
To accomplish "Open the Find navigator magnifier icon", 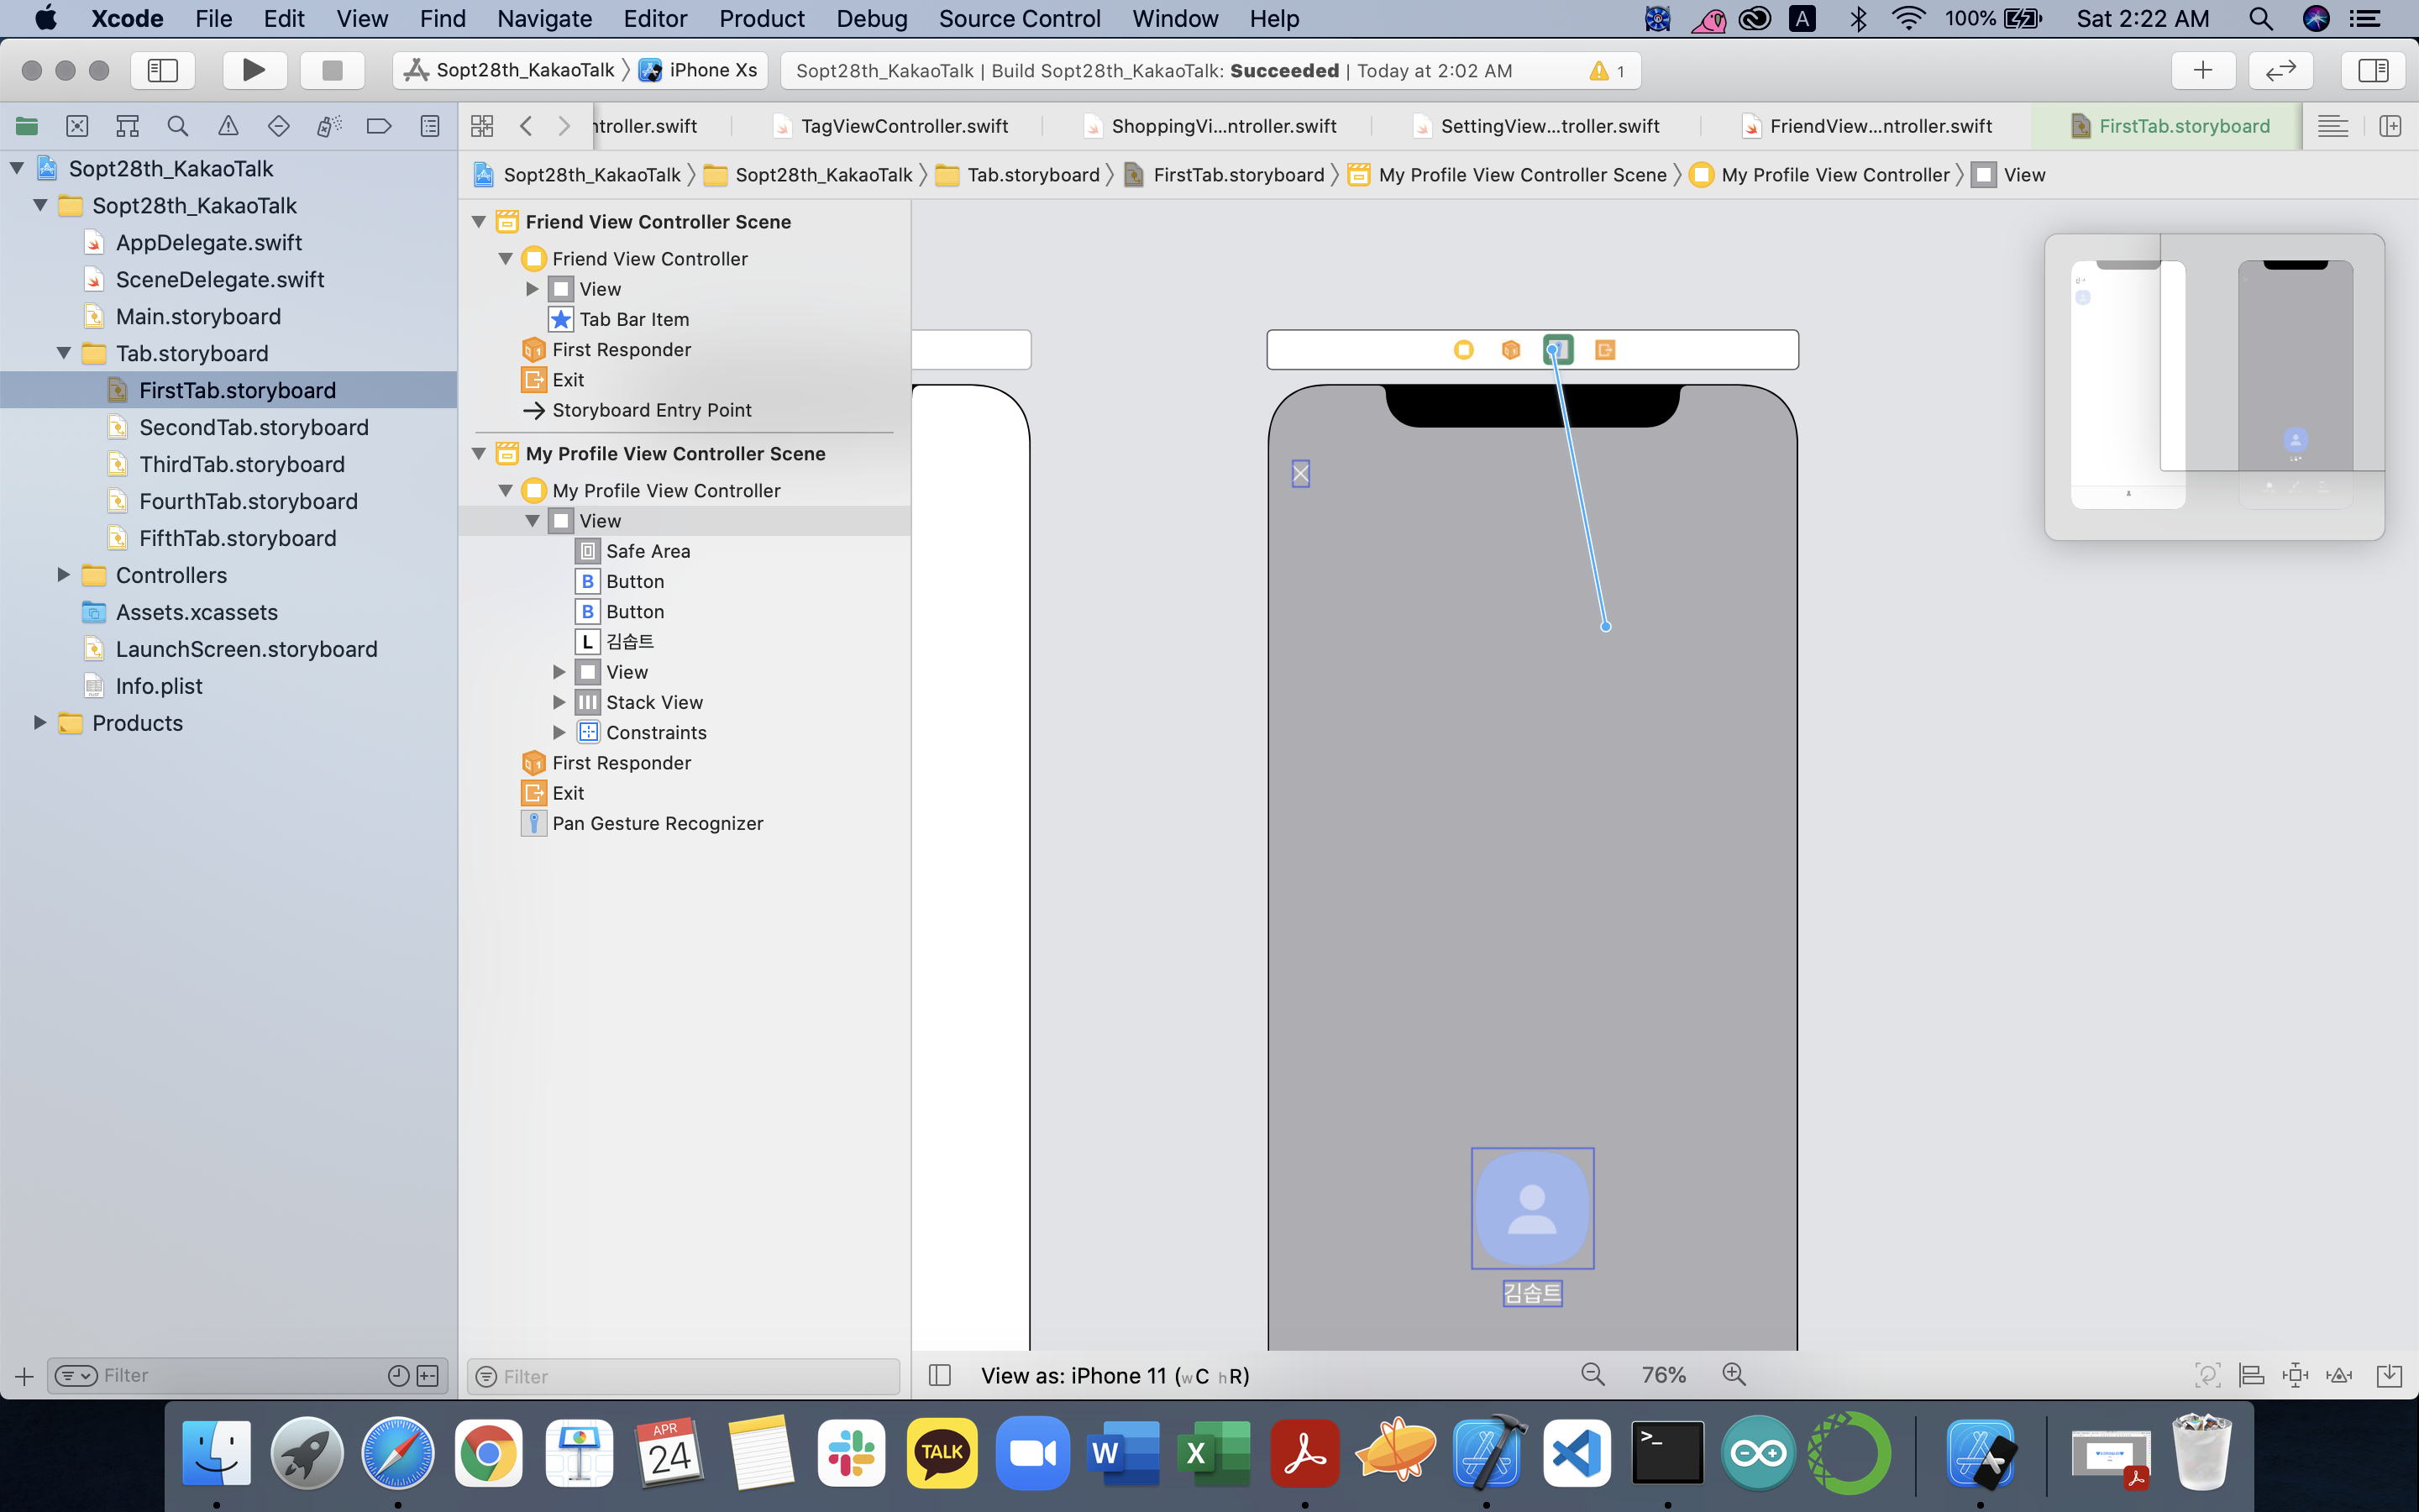I will (x=178, y=126).
